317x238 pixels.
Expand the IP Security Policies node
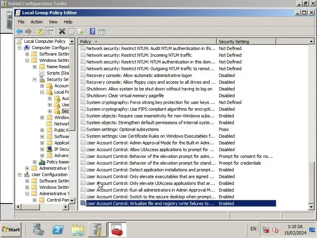click(42, 149)
